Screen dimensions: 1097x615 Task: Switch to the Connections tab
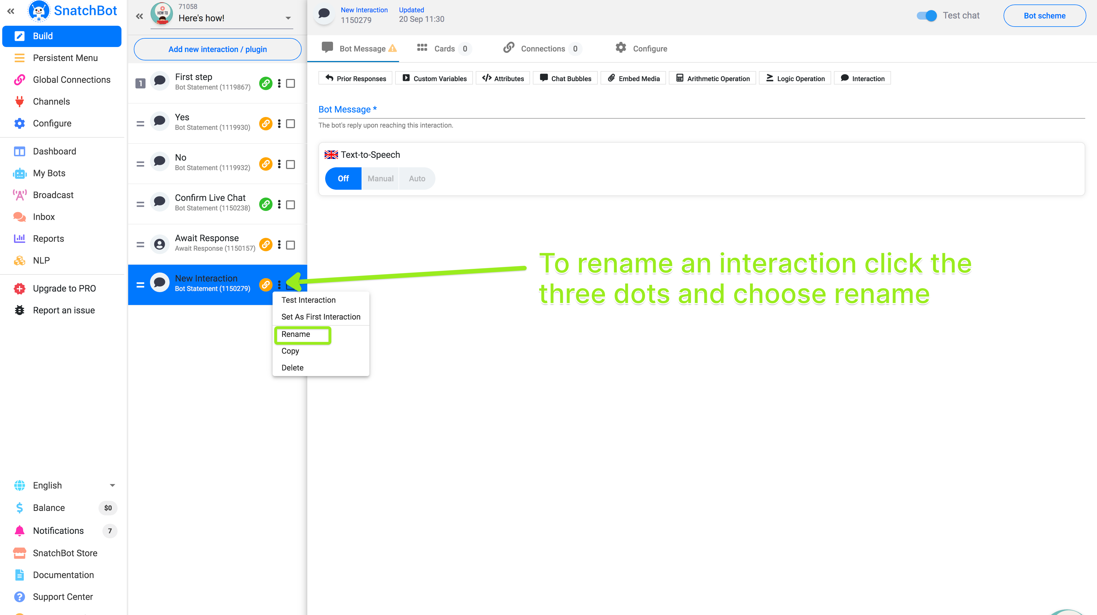pyautogui.click(x=542, y=49)
